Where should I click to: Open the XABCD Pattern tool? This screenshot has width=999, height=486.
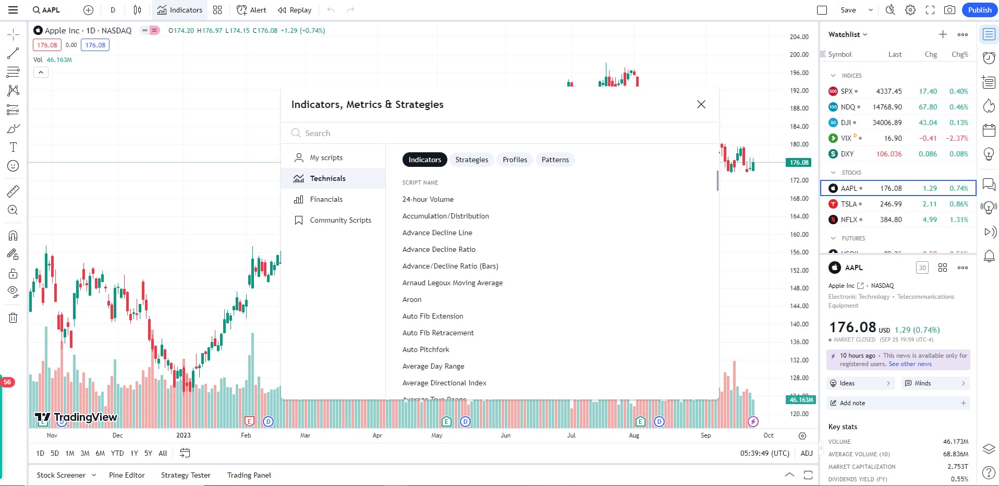tap(13, 91)
